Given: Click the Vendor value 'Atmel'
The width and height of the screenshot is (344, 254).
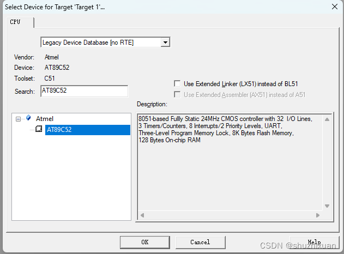Looking at the screenshot, I should click(52, 57).
